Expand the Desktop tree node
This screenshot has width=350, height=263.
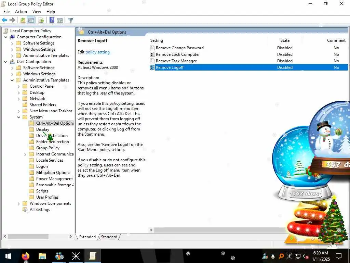(x=19, y=92)
